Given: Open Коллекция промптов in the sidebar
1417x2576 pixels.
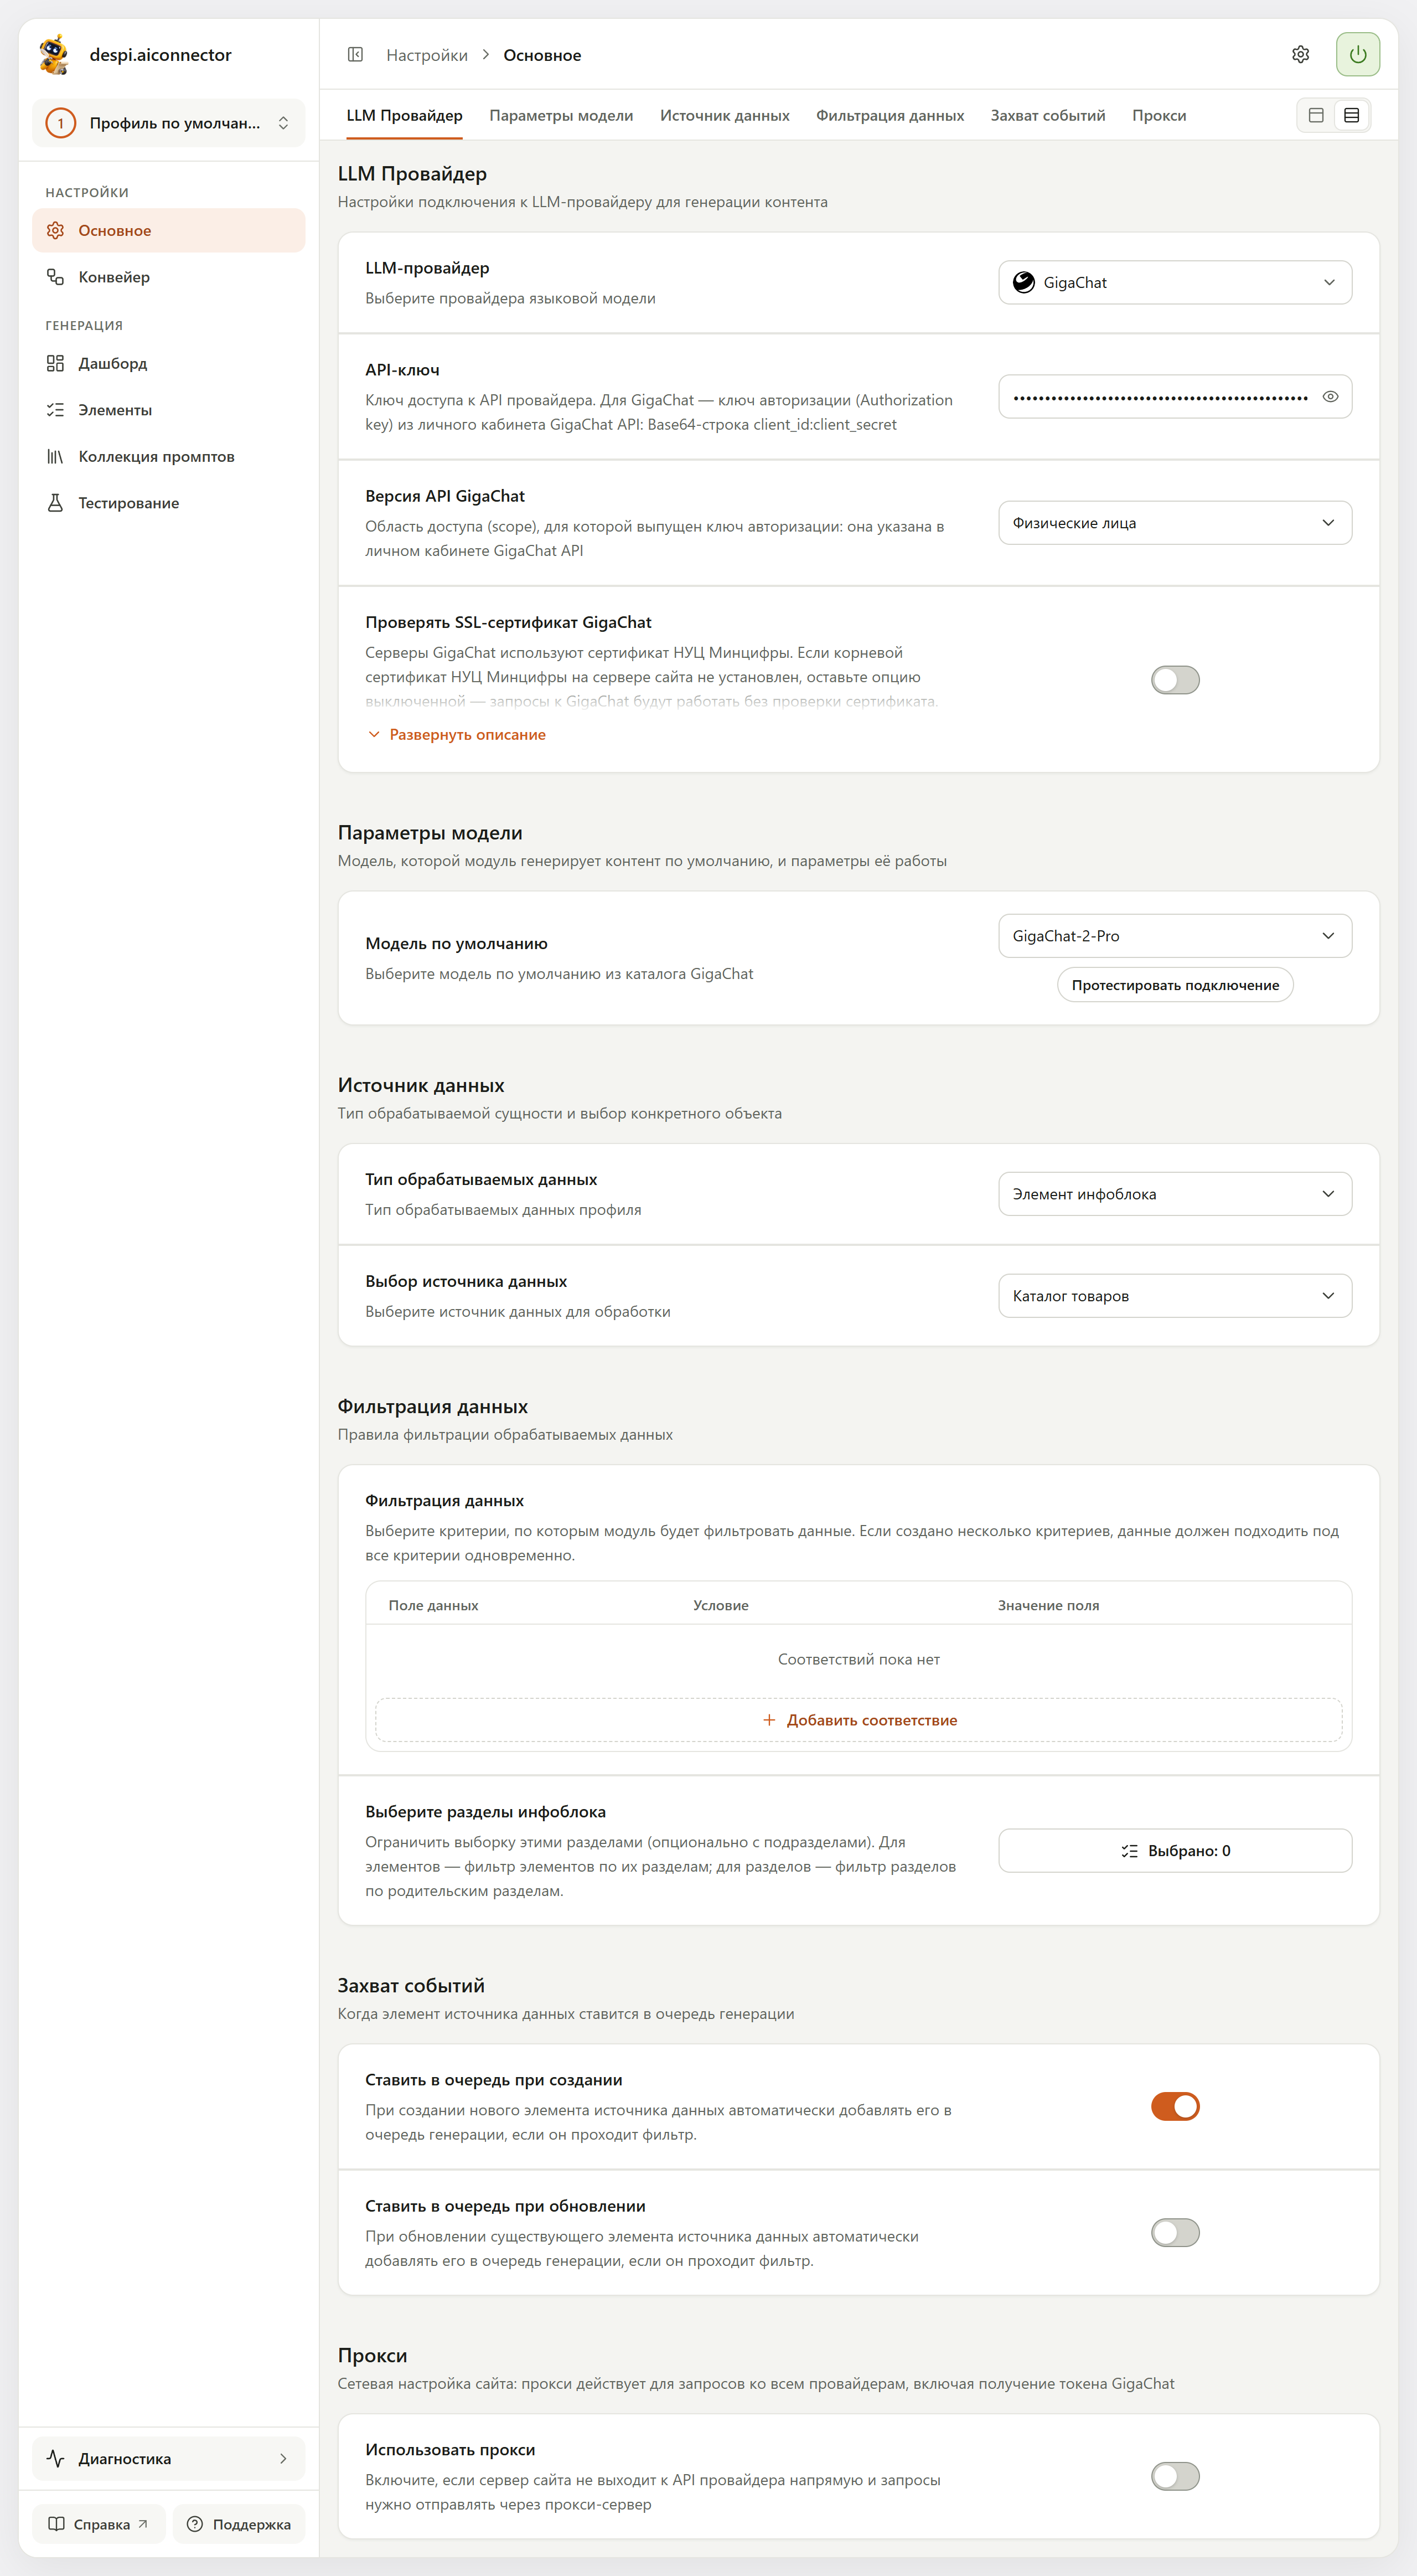Looking at the screenshot, I should tap(168, 457).
